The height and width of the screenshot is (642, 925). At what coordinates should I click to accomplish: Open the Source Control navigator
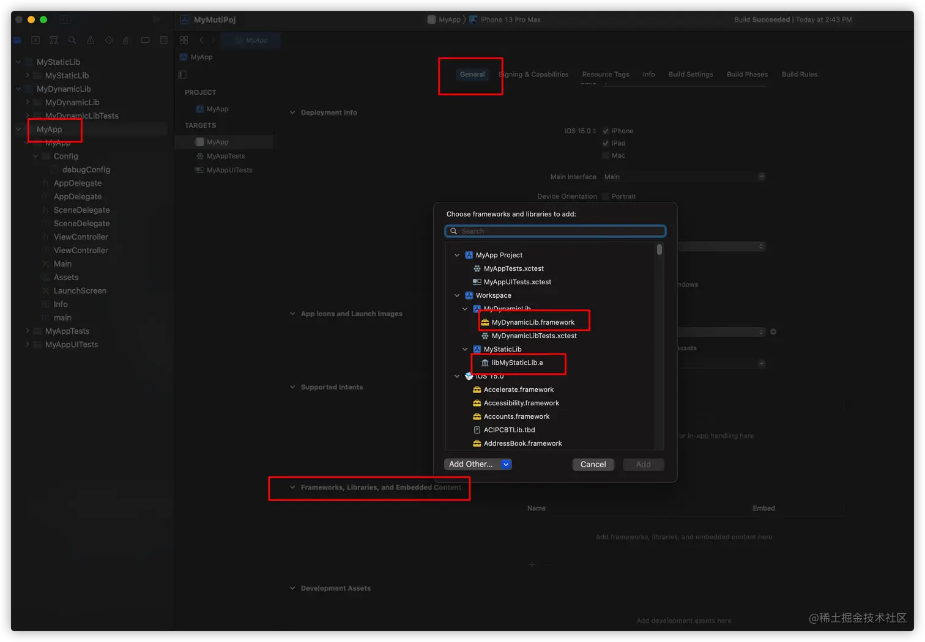click(x=35, y=40)
